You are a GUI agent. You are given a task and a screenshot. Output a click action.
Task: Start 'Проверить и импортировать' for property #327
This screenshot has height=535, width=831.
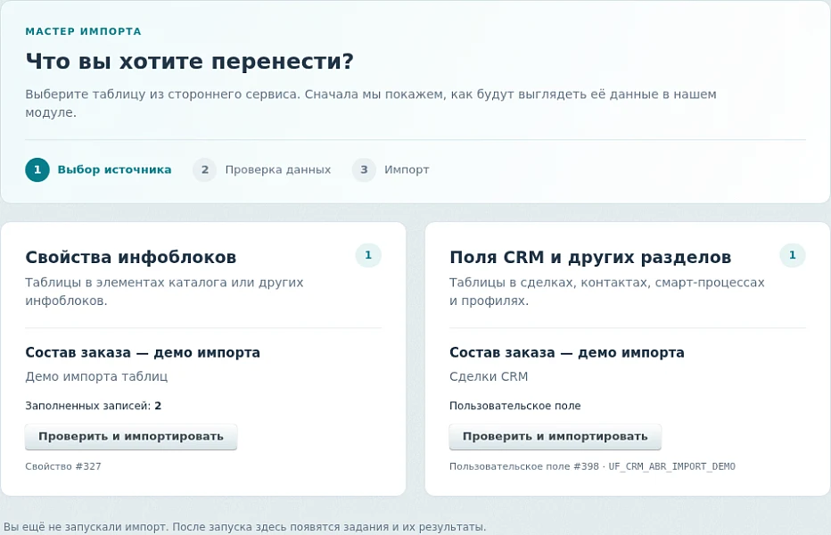click(131, 437)
